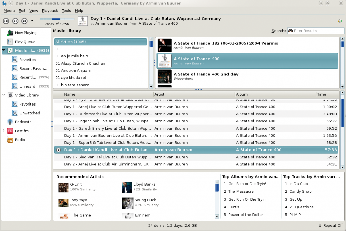The image size is (346, 231).
Task: Click the previous track button
Action: 6,21
